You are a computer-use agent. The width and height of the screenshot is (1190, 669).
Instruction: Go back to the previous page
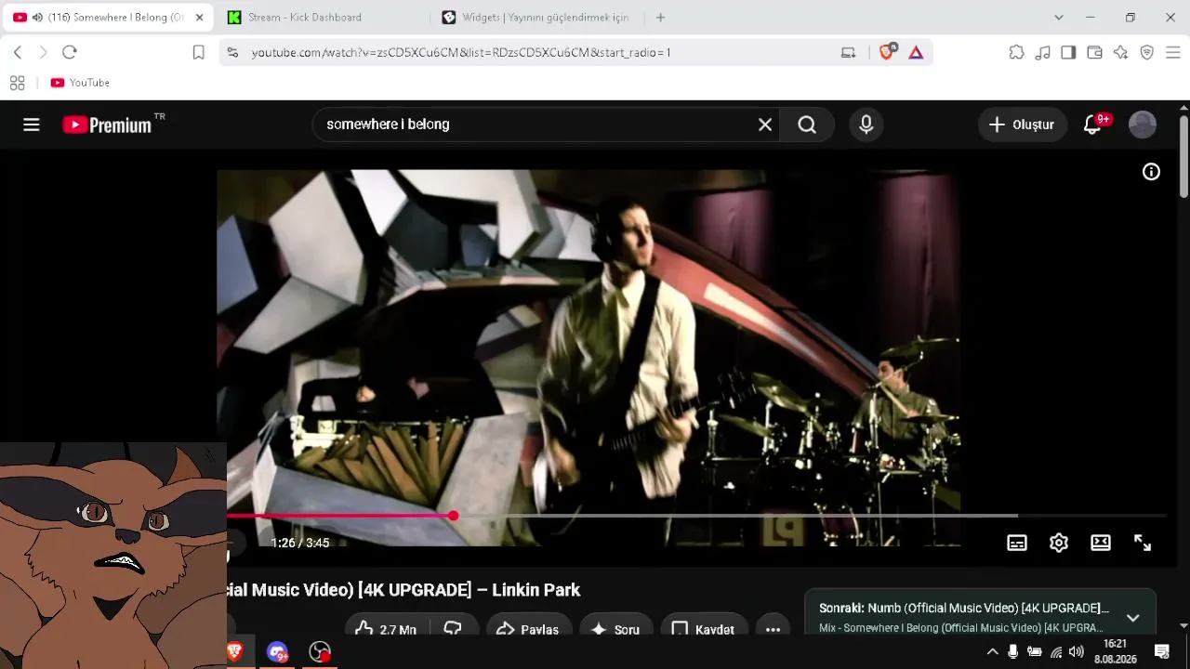click(18, 53)
